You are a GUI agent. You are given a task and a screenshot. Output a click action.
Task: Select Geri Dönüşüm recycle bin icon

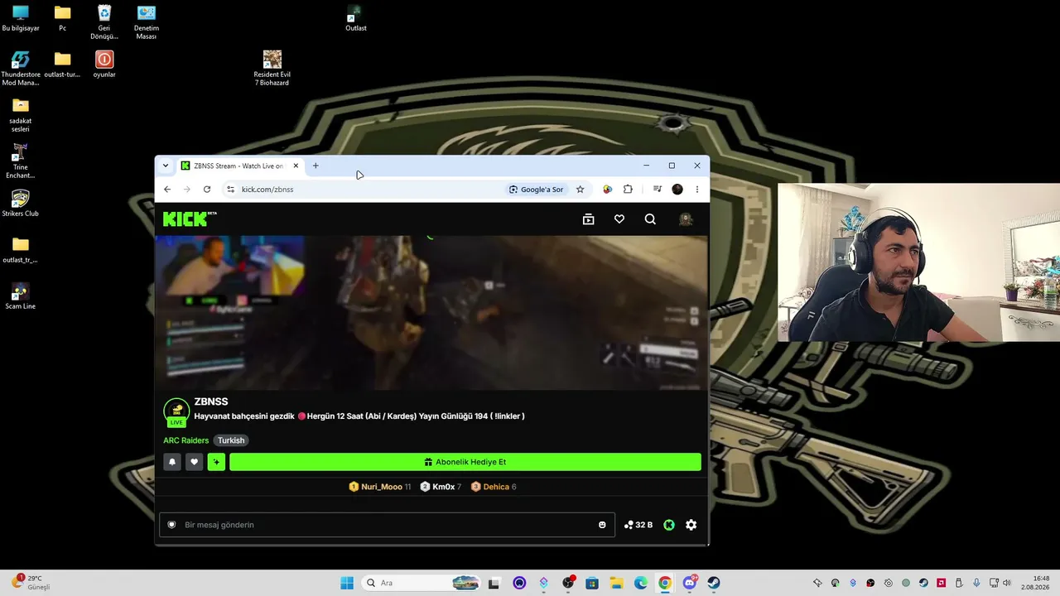click(x=104, y=22)
